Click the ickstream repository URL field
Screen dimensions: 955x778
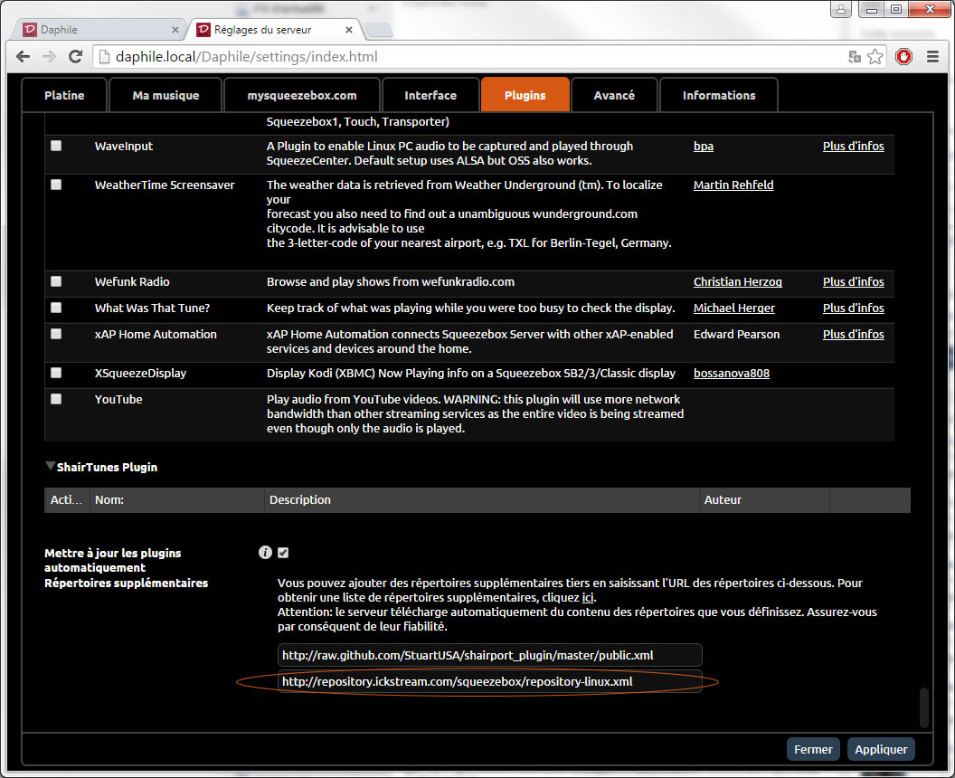[489, 682]
